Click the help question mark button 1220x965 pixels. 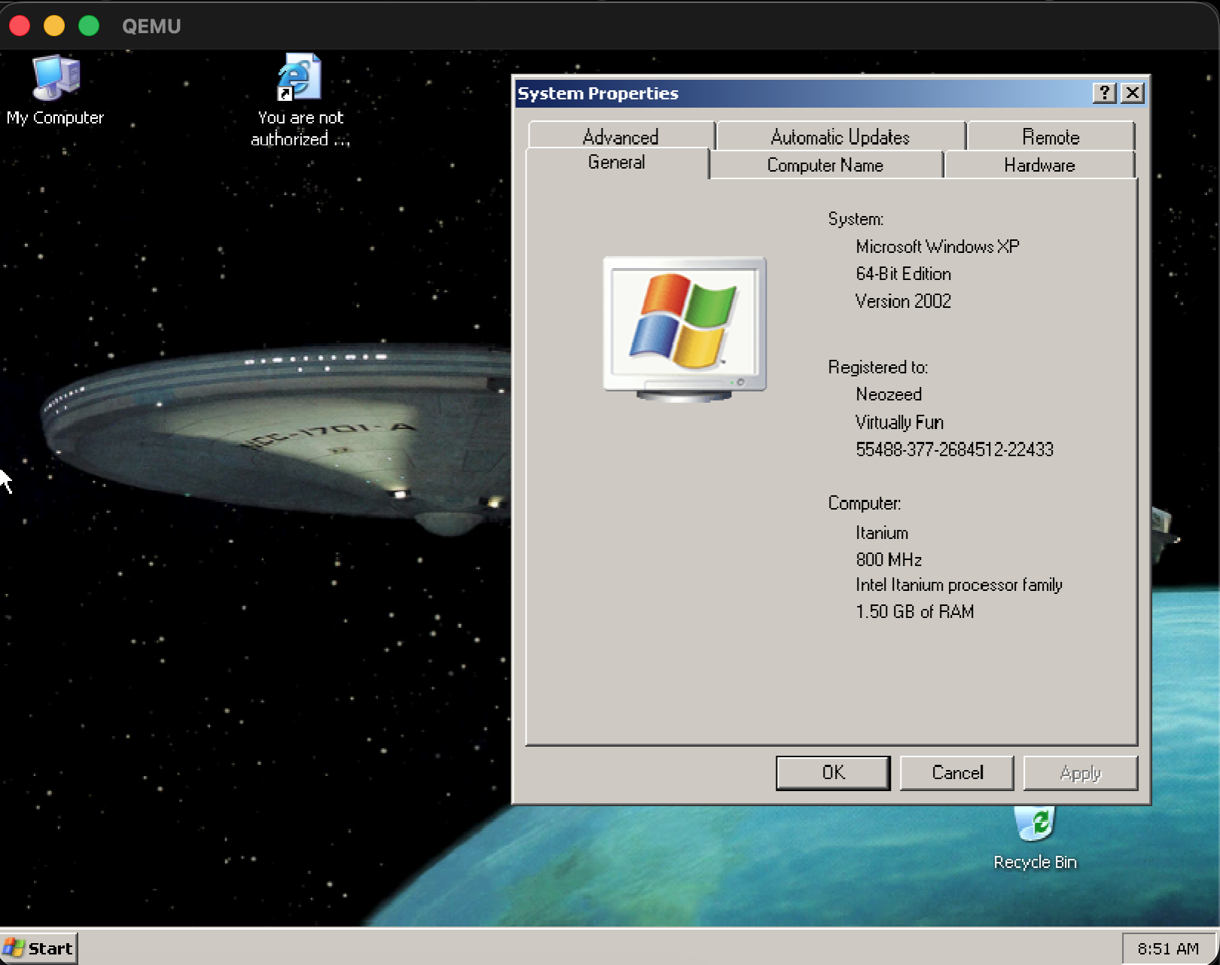tap(1104, 93)
